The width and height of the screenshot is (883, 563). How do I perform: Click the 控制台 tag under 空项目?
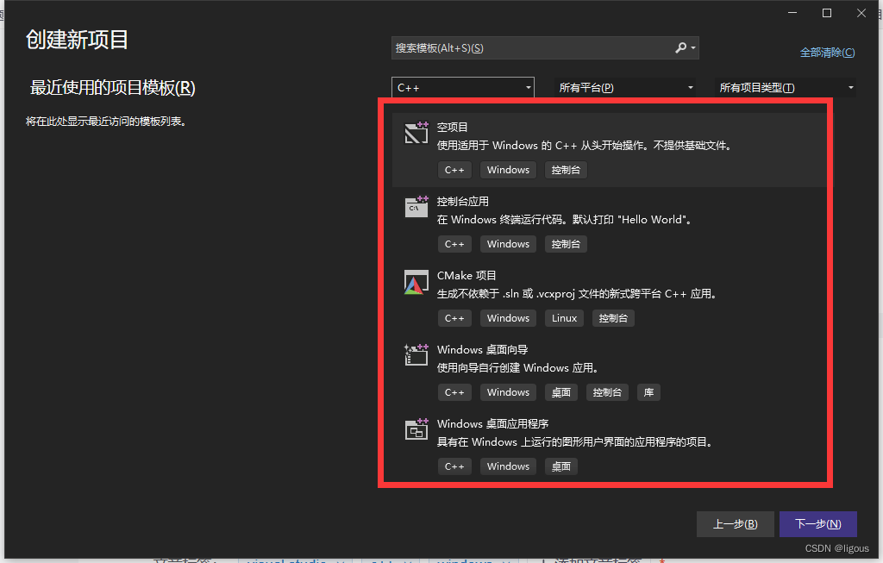[566, 170]
